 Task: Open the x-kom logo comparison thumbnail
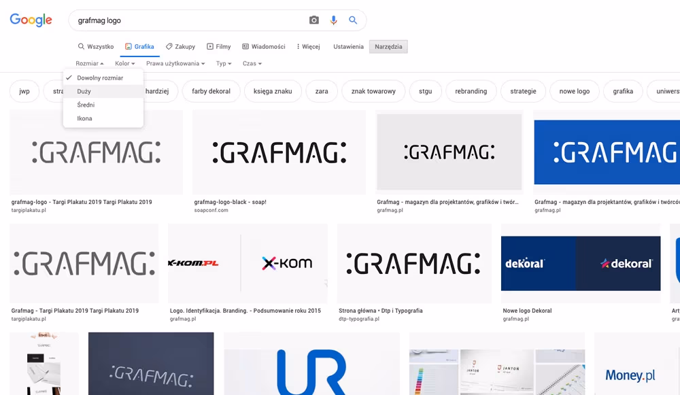[x=248, y=263]
